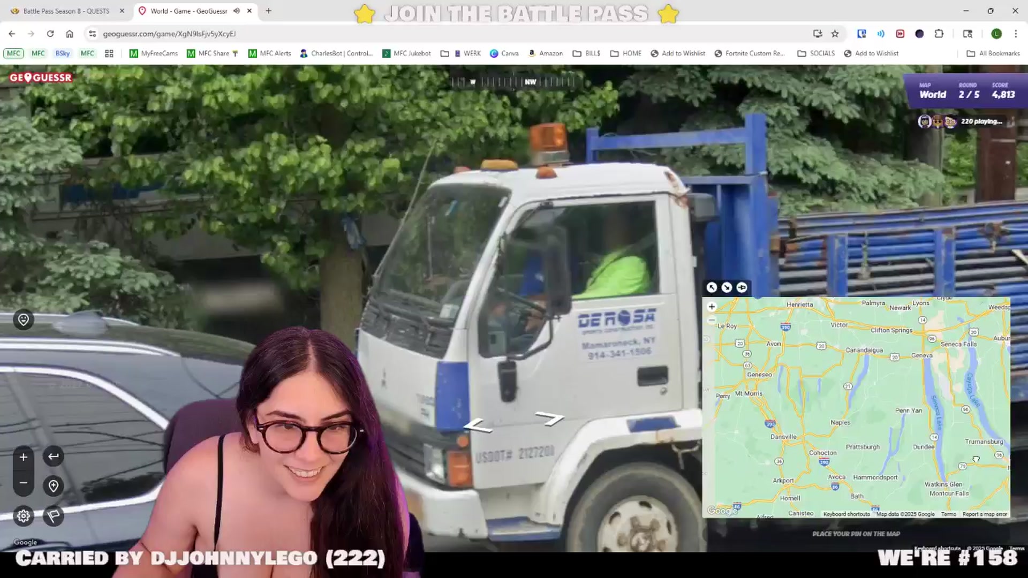Open the BILL$ bookmarks folder
Screen dimensions: 1028x578
(x=587, y=54)
